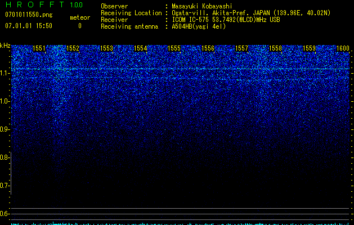Click the 1554 time marker

click(x=141, y=48)
